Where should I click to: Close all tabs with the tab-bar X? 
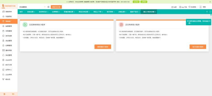207,12
